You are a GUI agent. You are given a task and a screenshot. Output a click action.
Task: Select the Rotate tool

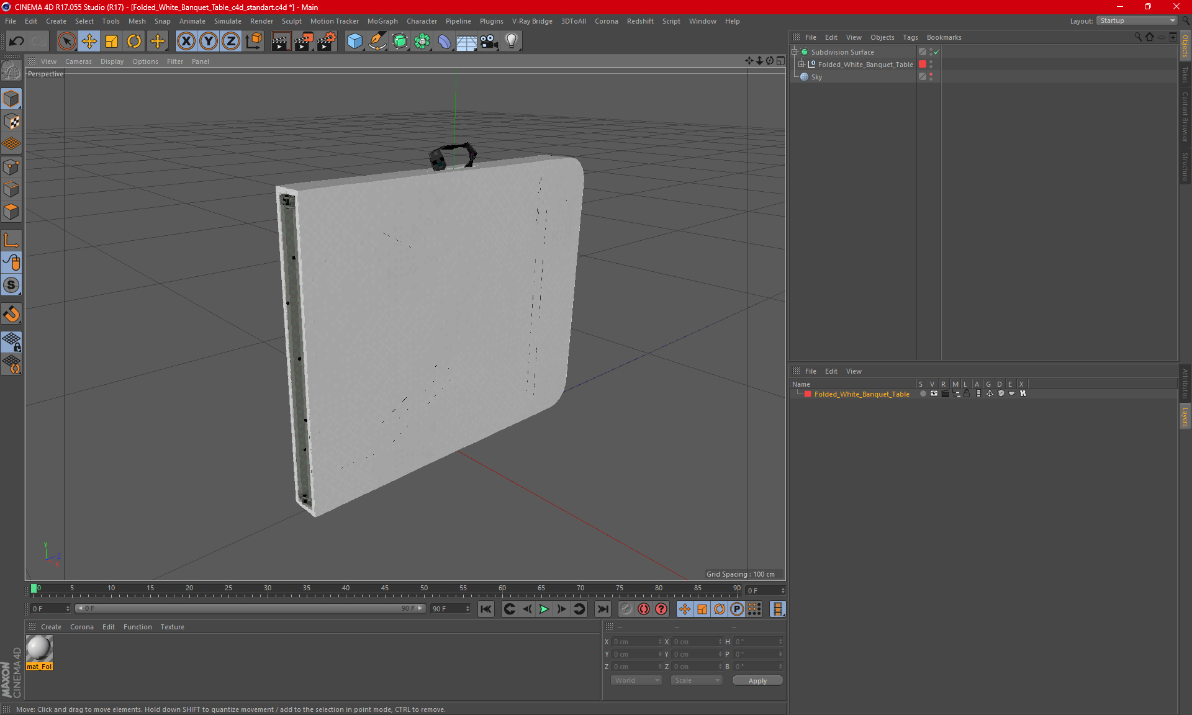134,42
